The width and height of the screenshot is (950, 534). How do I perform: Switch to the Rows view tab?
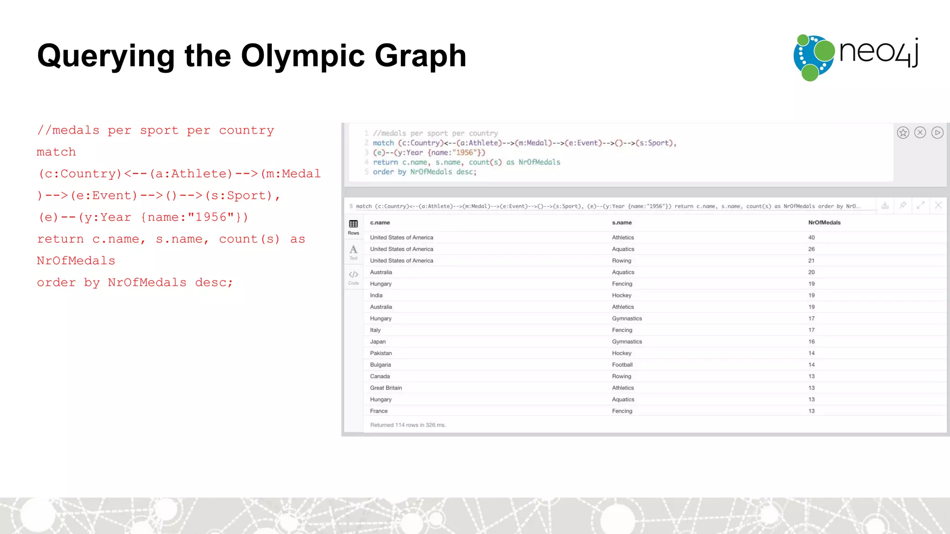pyautogui.click(x=353, y=227)
